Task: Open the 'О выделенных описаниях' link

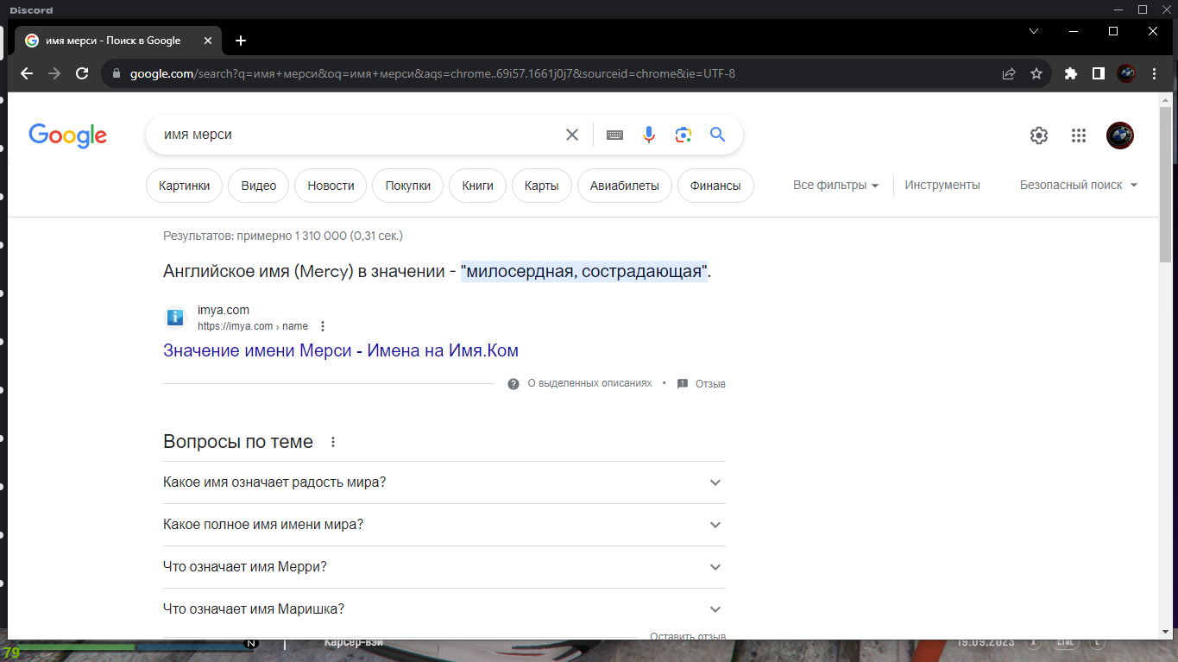Action: 589,383
